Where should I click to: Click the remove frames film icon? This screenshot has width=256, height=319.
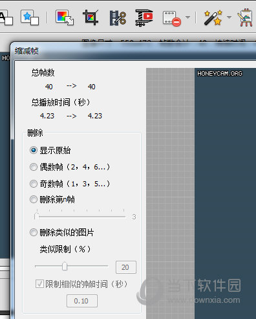pos(171,19)
